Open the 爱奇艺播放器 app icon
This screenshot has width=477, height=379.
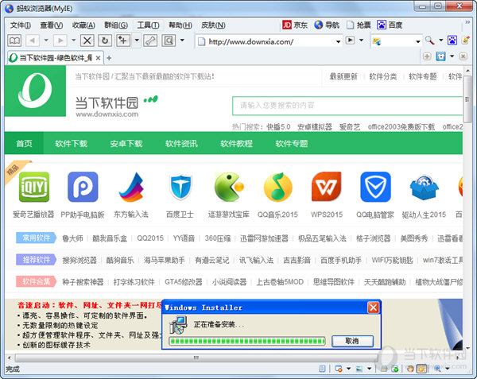click(33, 187)
